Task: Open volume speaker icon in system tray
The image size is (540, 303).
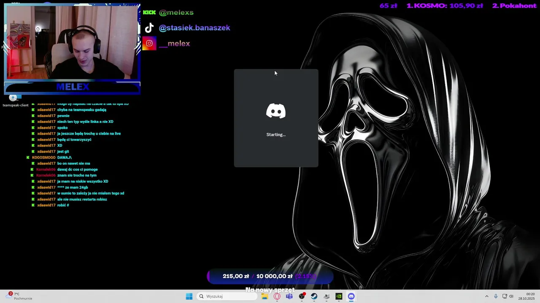Action: (511, 296)
